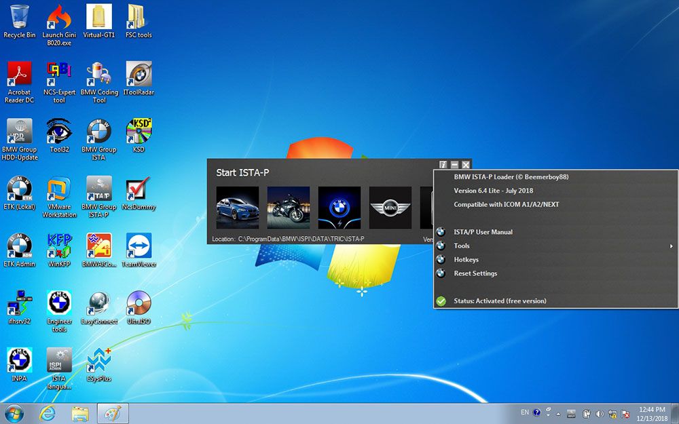
Task: Select the ESysPlus desktop icon
Action: tap(99, 365)
